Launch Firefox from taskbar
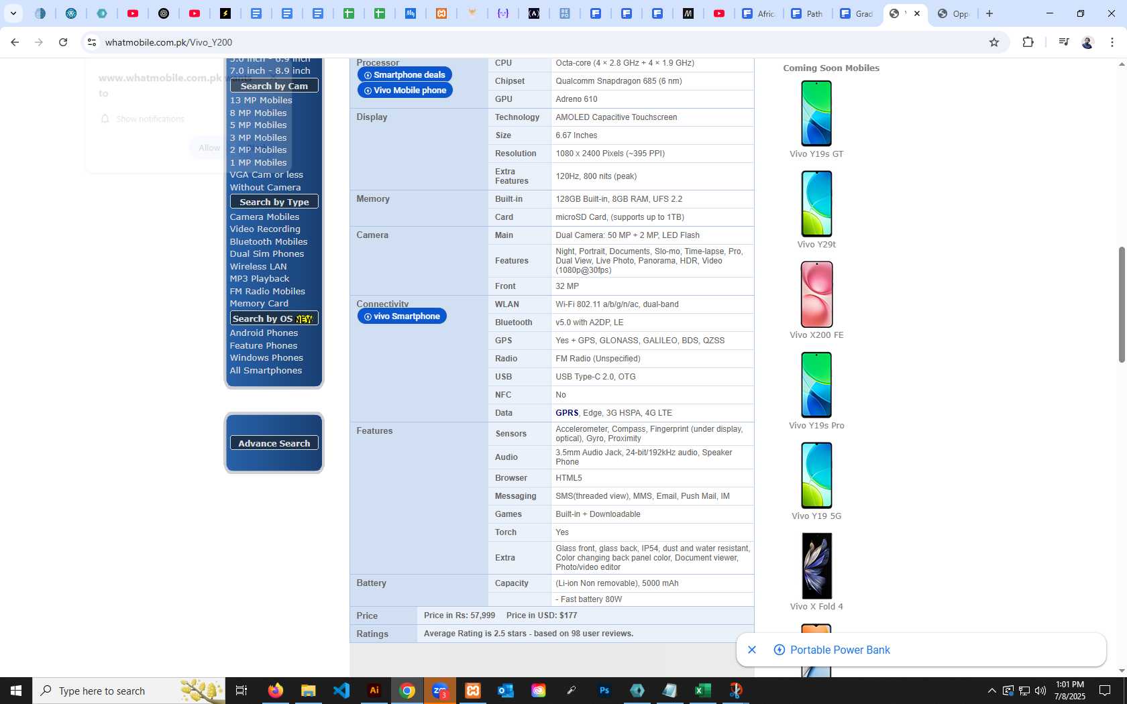Image resolution: width=1127 pixels, height=704 pixels. point(275,691)
